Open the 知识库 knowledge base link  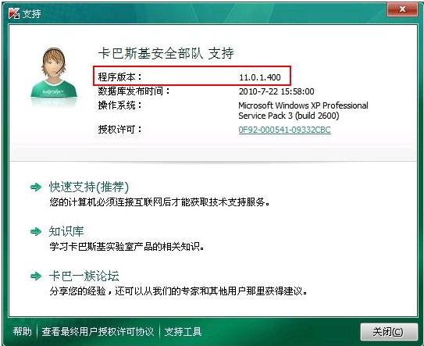[x=66, y=231]
